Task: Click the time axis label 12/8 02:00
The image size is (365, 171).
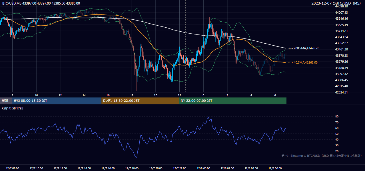Action: [227, 168]
